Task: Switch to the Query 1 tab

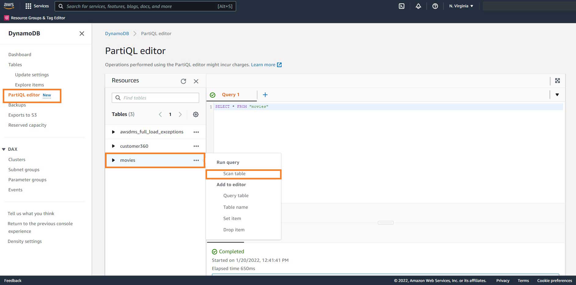Action: [x=231, y=95]
